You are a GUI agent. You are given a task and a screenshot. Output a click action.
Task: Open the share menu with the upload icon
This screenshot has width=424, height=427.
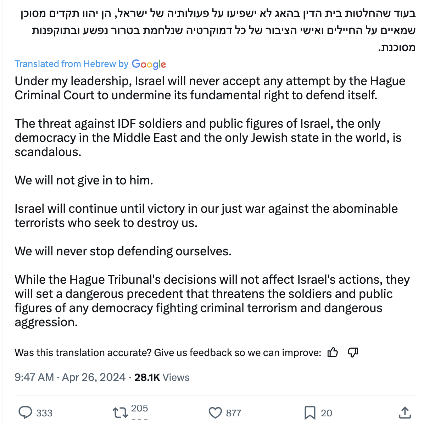tap(405, 412)
